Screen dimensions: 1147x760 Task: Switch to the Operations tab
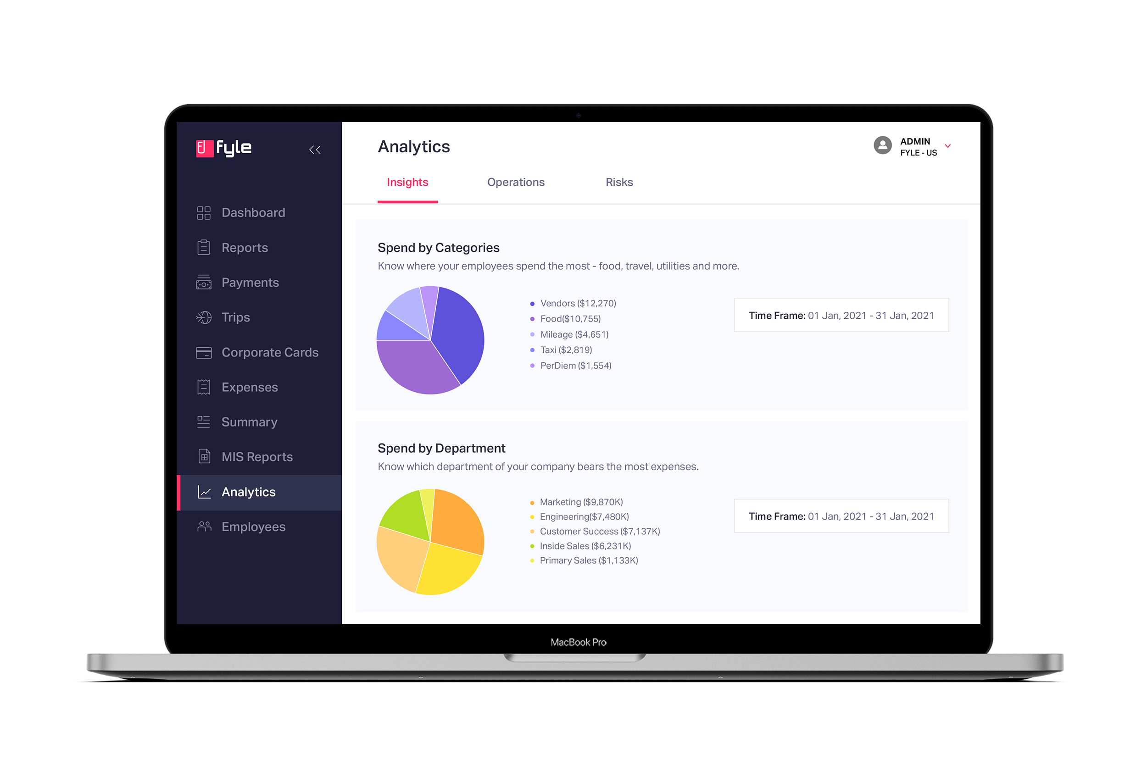516,183
